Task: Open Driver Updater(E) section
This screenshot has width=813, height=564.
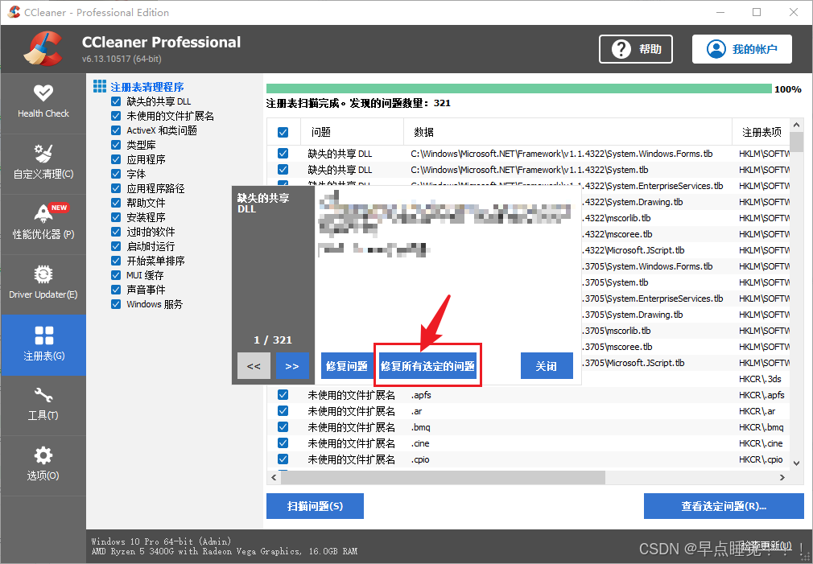Action: [x=43, y=284]
